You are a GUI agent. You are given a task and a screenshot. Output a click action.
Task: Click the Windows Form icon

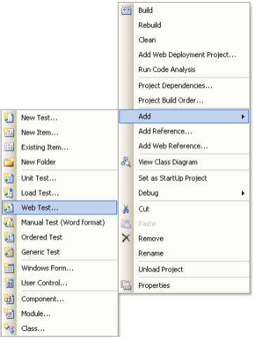[x=9, y=268]
